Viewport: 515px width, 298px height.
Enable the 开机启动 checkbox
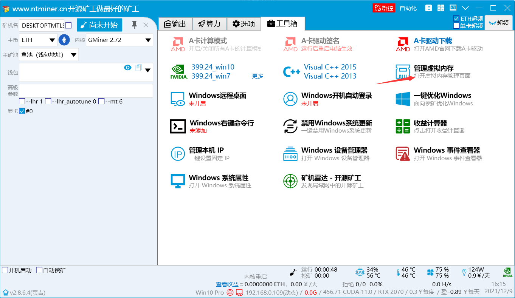click(5, 270)
